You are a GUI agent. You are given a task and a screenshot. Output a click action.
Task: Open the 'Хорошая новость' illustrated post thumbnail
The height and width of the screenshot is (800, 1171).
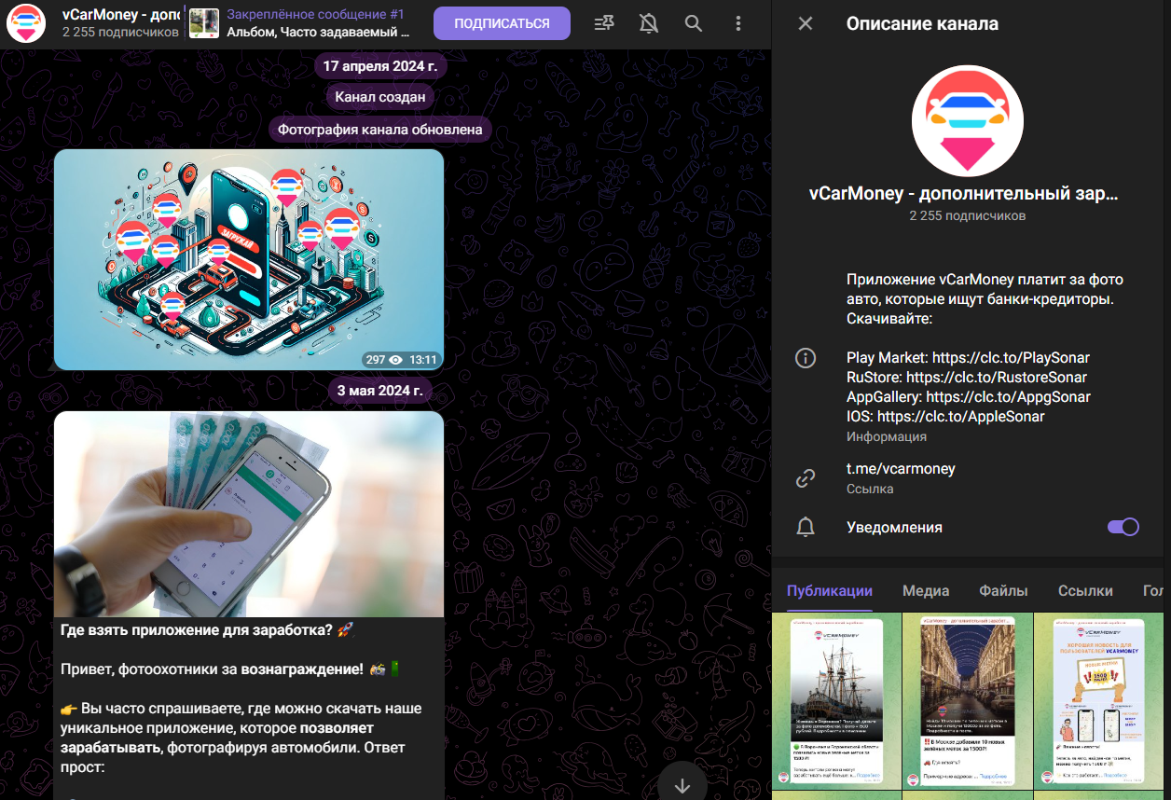point(1098,700)
